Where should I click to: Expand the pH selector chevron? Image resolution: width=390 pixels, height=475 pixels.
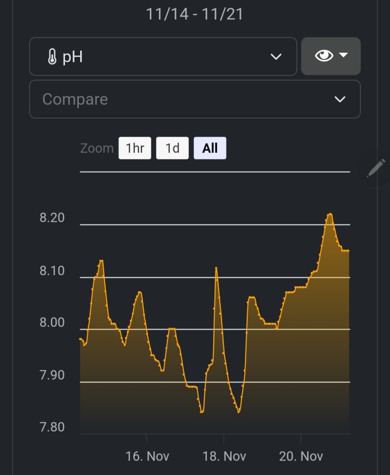pyautogui.click(x=276, y=57)
